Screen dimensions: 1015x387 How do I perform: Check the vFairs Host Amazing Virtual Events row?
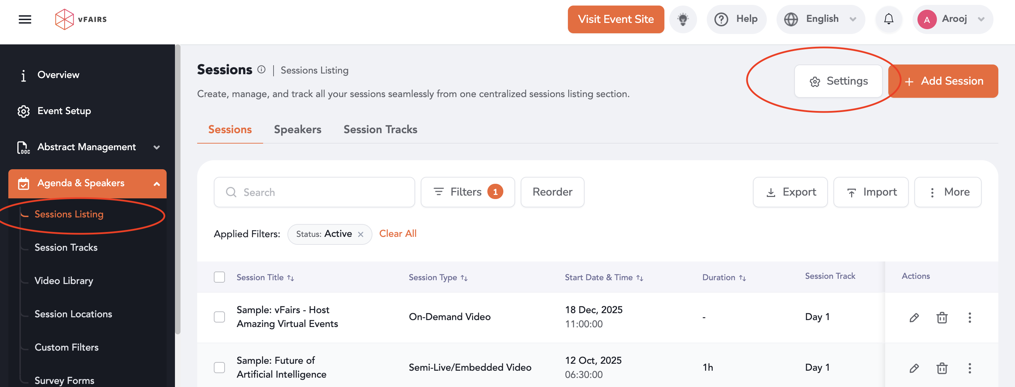click(219, 317)
